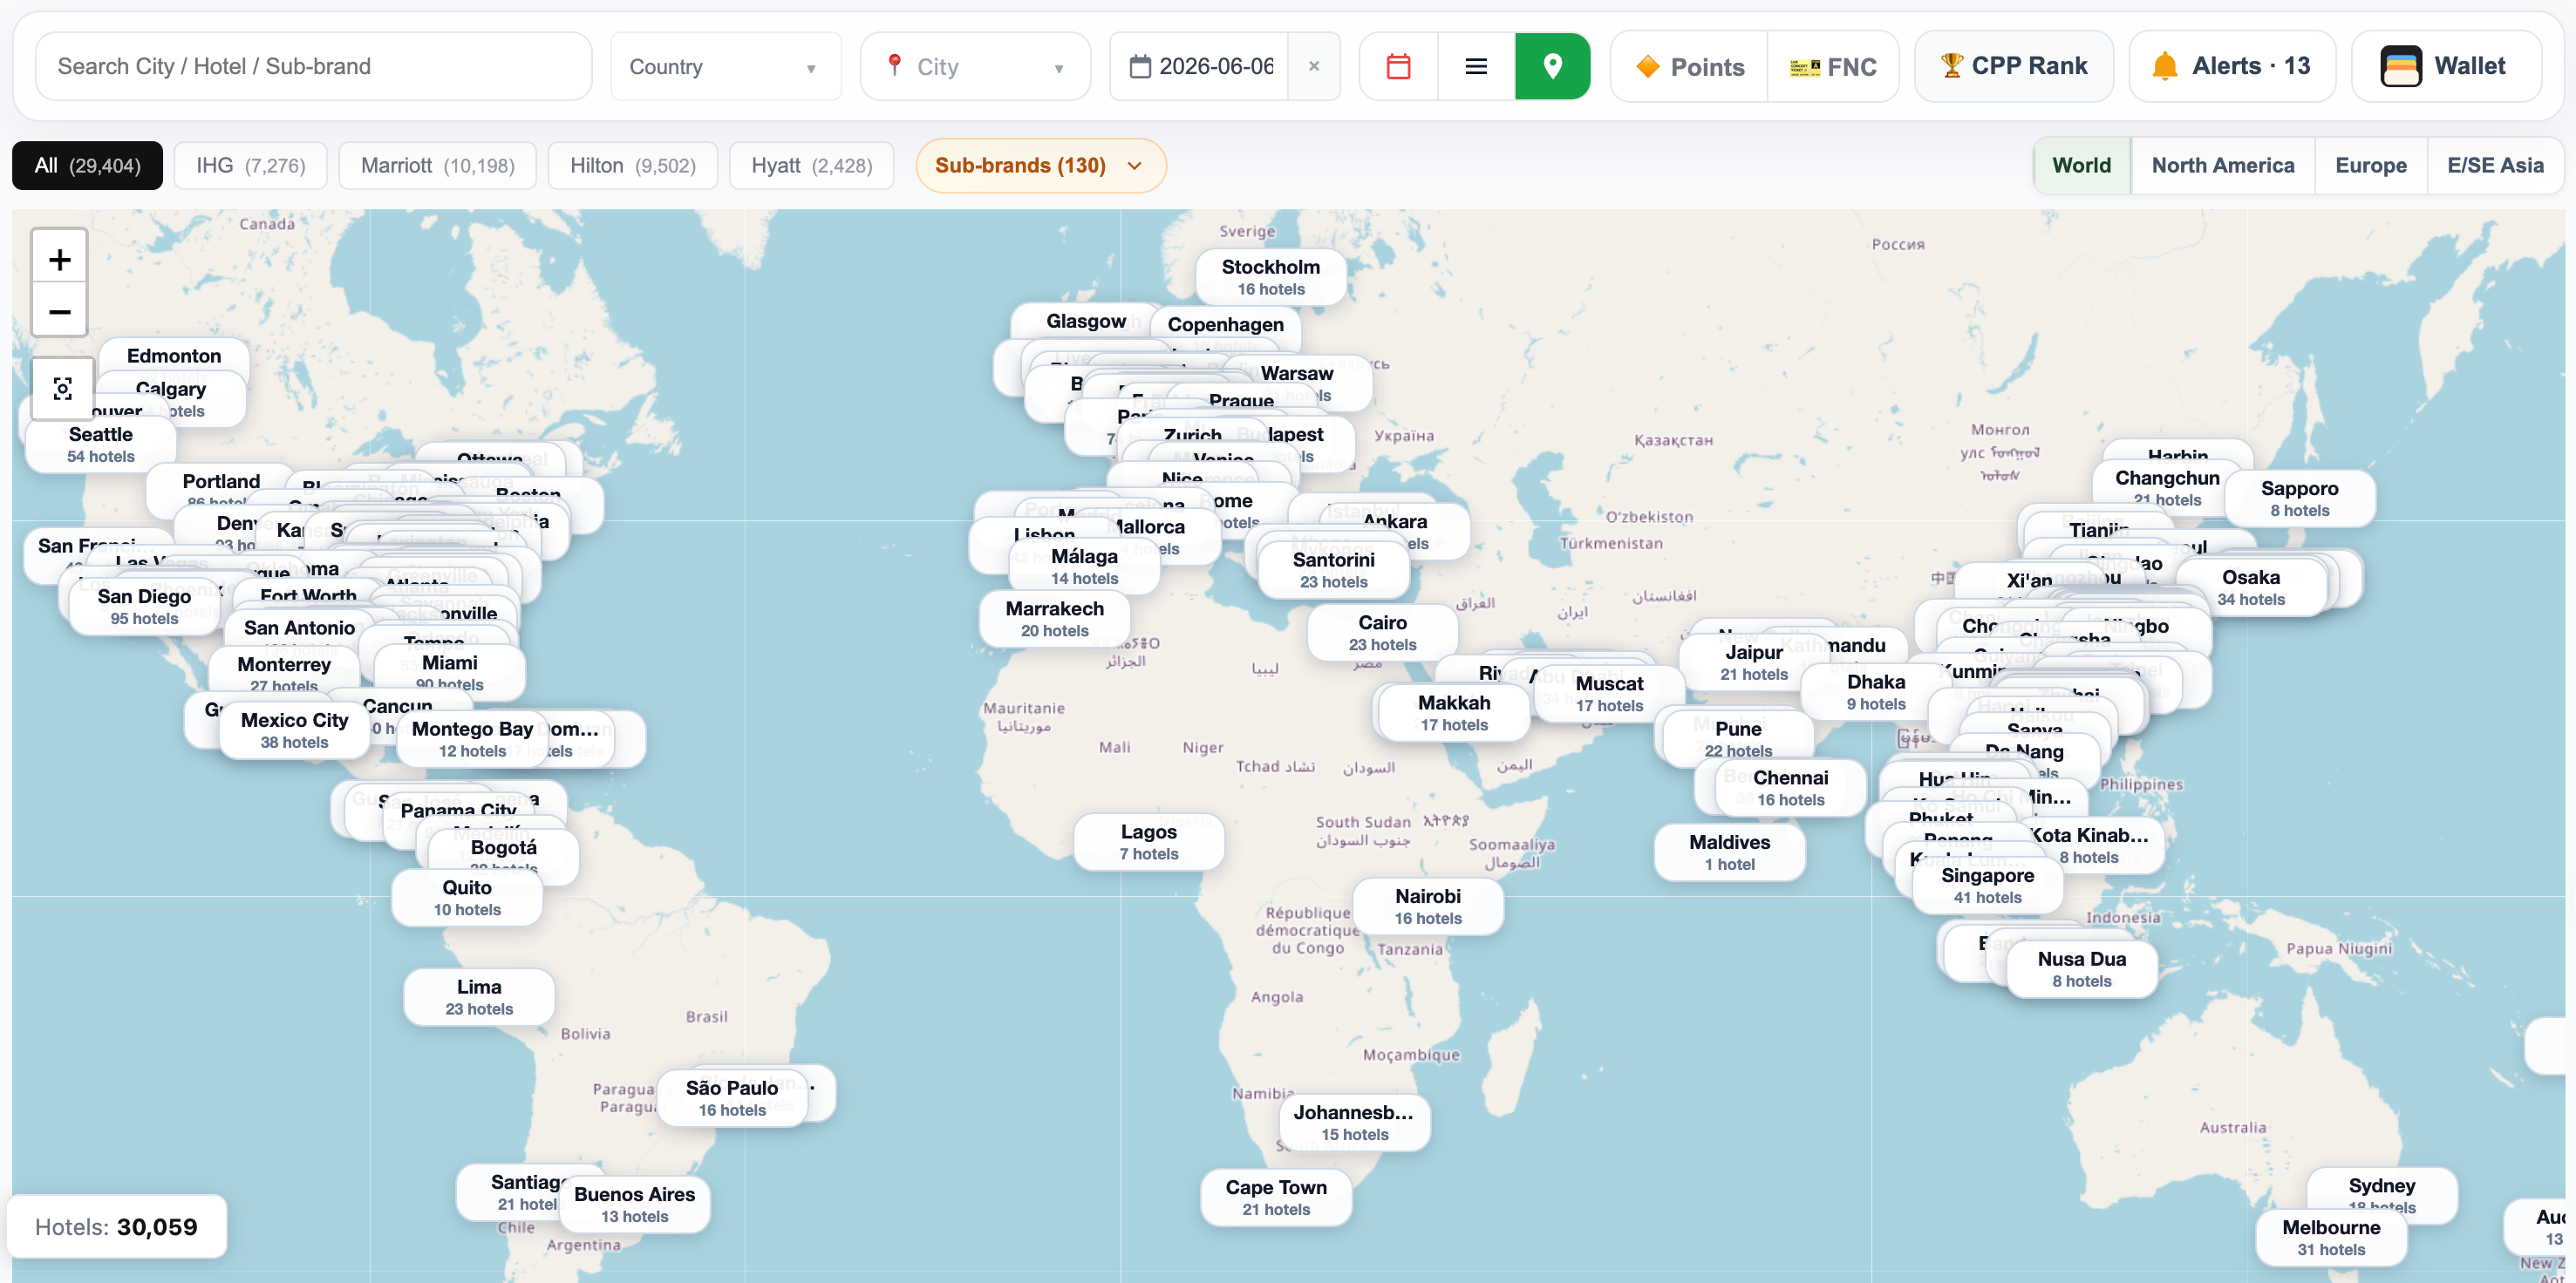Click the Dhaka 9 hotels marker
The height and width of the screenshot is (1283, 2576).
pyautogui.click(x=1876, y=691)
